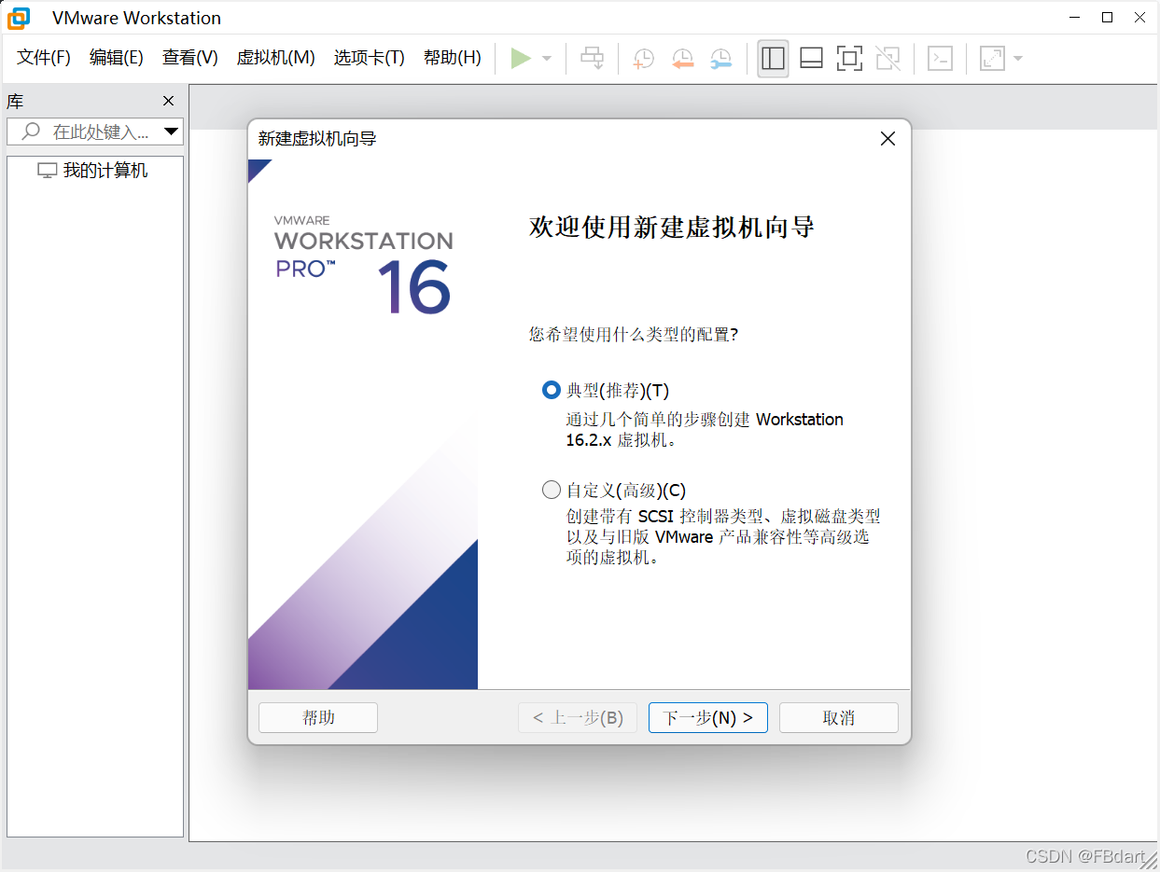1160x872 pixels.
Task: Open the 编辑(E) menu
Action: pyautogui.click(x=117, y=58)
